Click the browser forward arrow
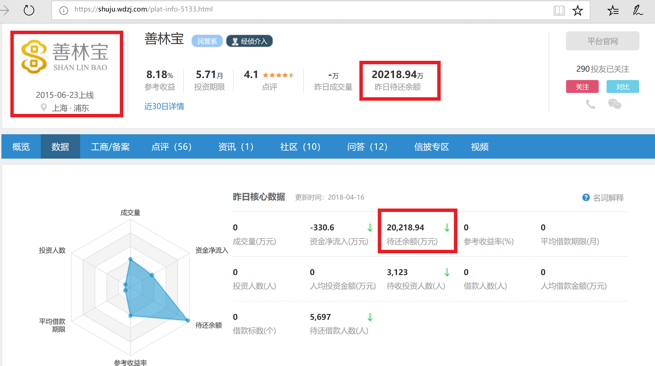 tap(5, 10)
